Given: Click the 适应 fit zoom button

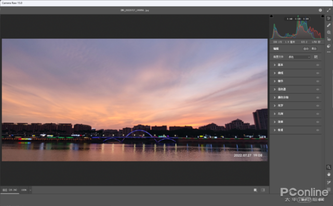Looking at the screenshot, I should point(9,190).
